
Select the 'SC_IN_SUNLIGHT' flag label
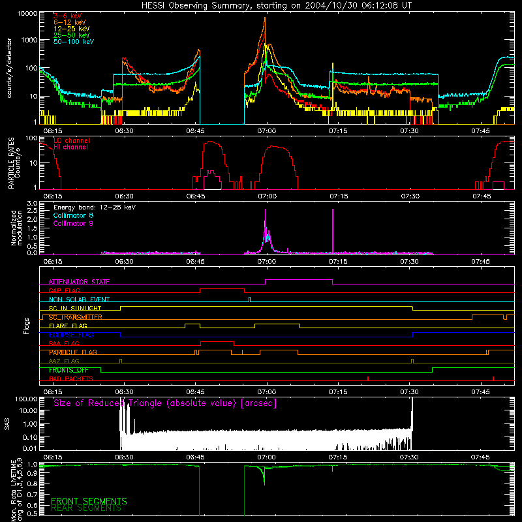coord(75,308)
